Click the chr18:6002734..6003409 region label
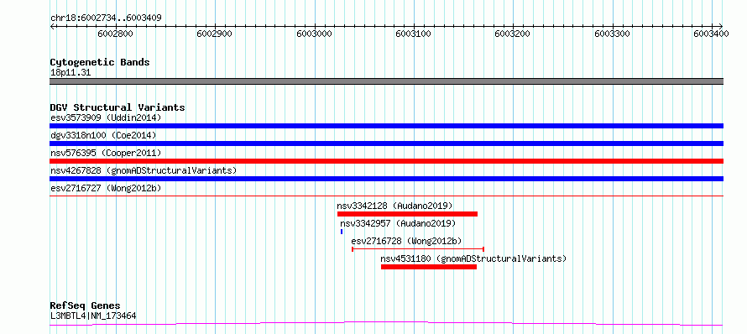This screenshot has width=747, height=334. [106, 18]
